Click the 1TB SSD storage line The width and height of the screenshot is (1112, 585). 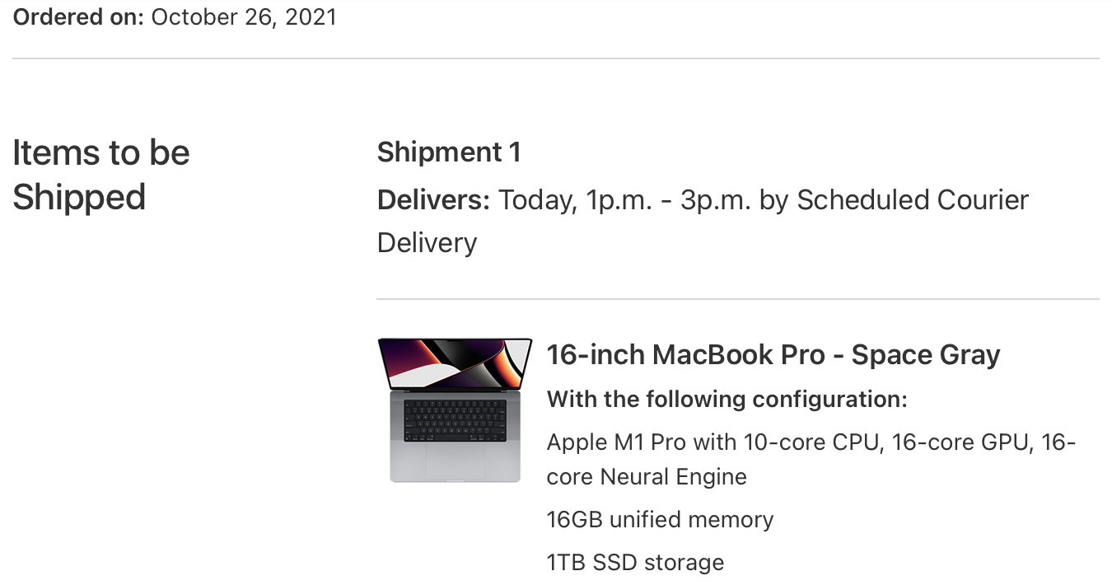pos(635,563)
